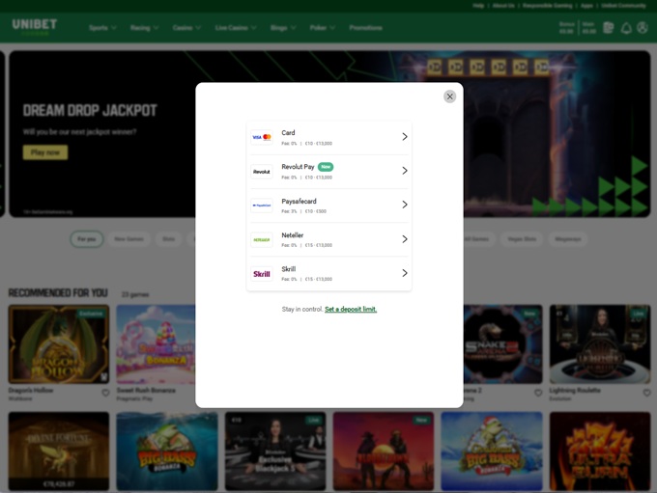Open the user account profile icon
Image resolution: width=657 pixels, height=493 pixels.
tap(643, 28)
